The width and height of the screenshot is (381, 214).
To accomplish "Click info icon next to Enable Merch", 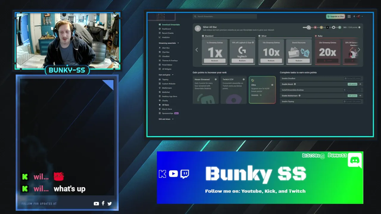I will [295, 84].
